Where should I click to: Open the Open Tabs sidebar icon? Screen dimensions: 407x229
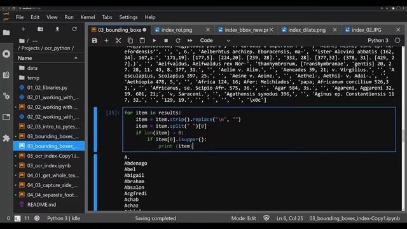6,117
